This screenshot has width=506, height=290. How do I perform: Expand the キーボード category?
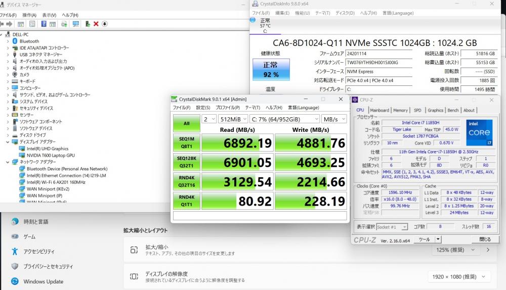tap(8, 81)
